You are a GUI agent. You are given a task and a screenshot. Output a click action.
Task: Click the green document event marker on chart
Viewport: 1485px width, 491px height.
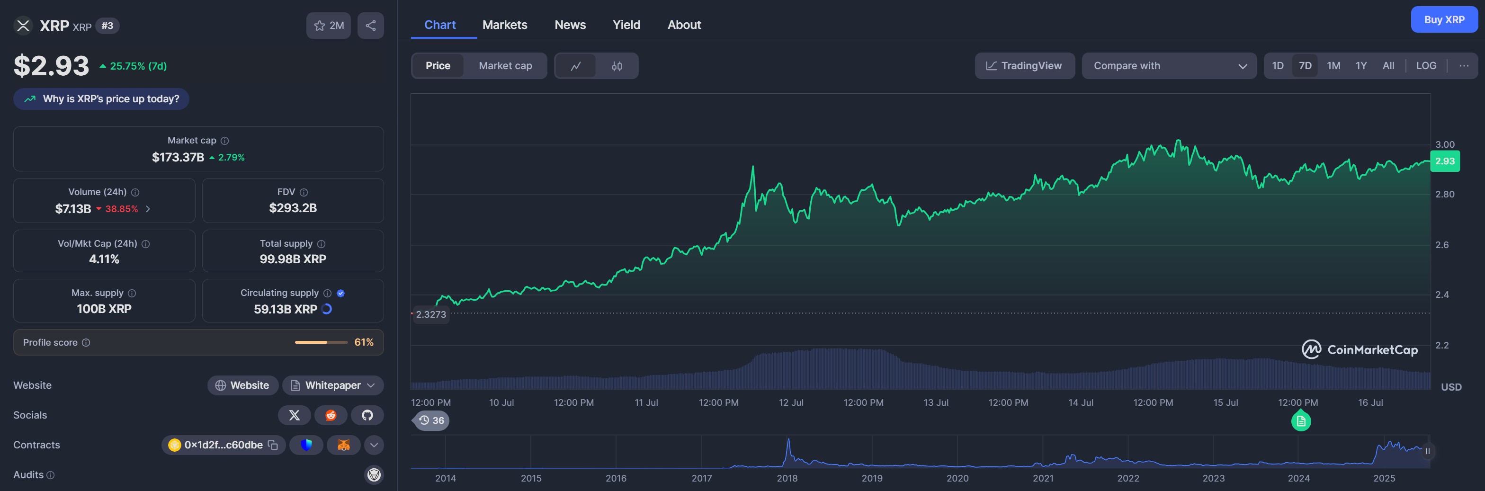[x=1300, y=421]
